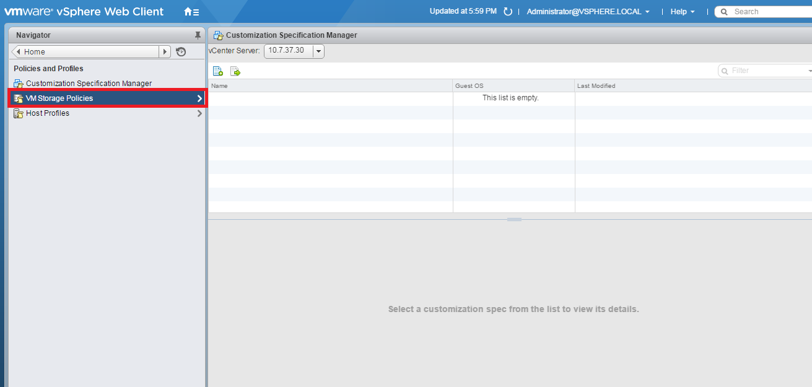
Task: Sort by the Guest OS column header
Action: point(514,86)
